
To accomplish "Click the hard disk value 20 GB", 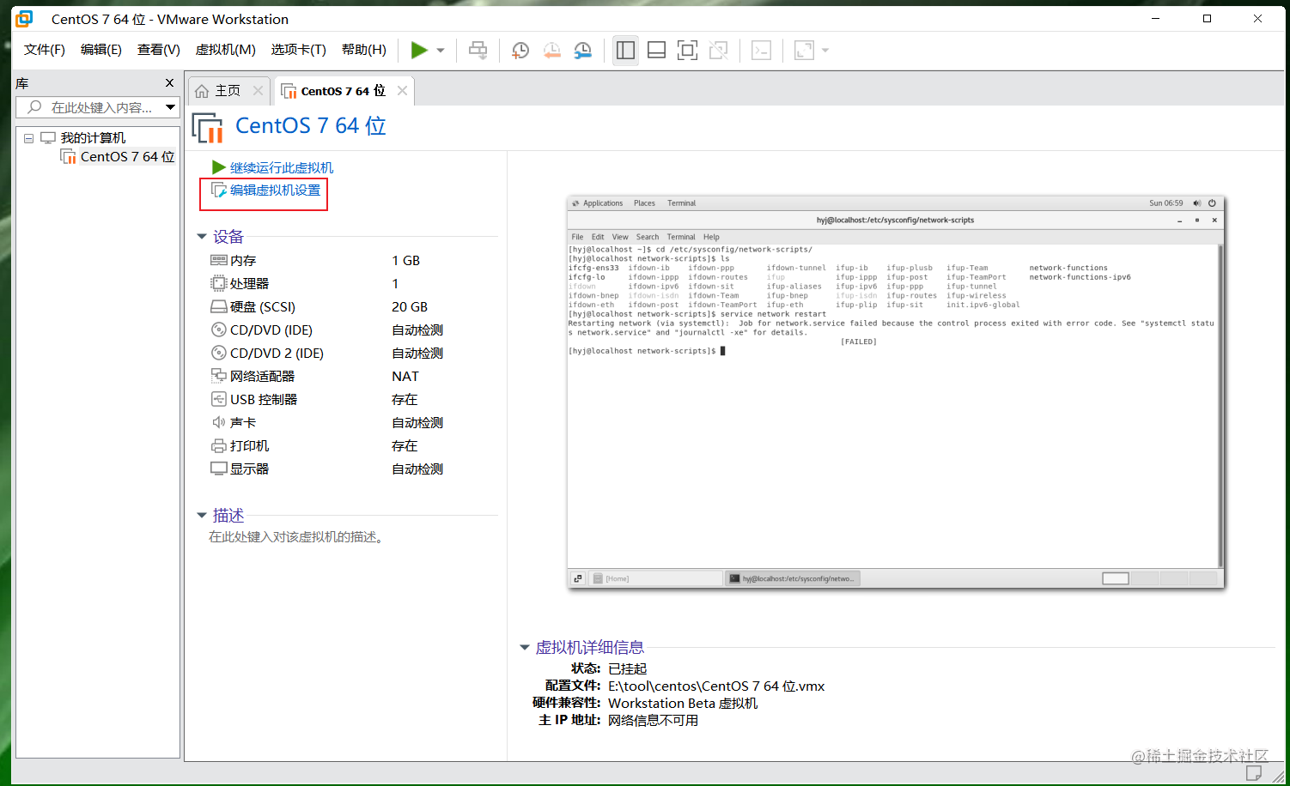I will (410, 306).
